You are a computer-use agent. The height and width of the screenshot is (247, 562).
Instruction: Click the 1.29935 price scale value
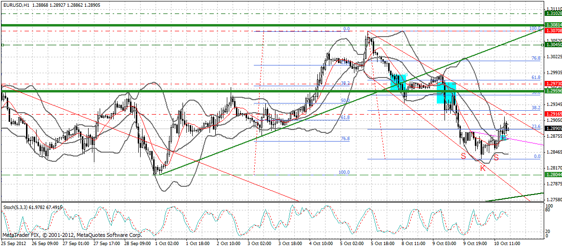coord(554,72)
